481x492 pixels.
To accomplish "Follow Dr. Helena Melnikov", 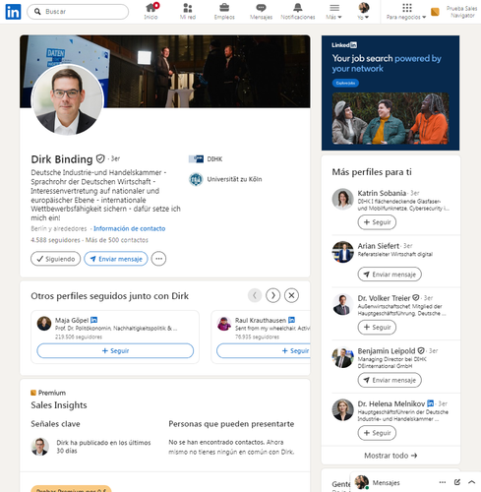I will 377,433.
